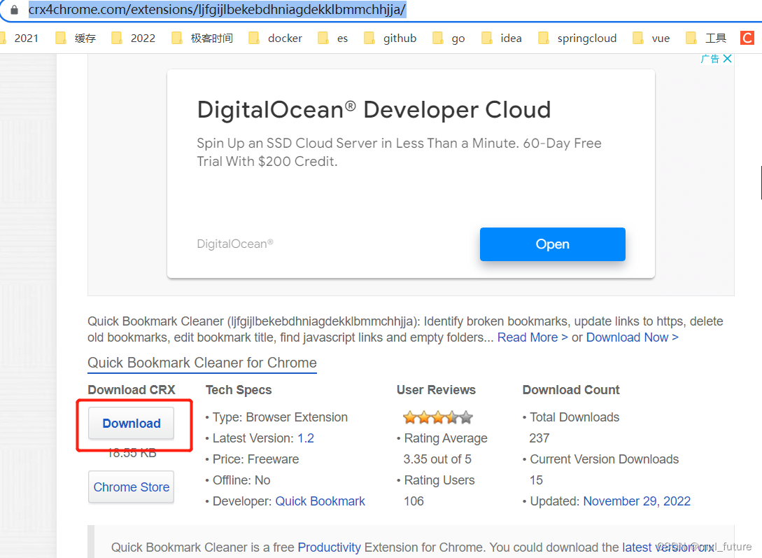
Task: Open the 缓存 bookmark folder
Action: (x=76, y=38)
